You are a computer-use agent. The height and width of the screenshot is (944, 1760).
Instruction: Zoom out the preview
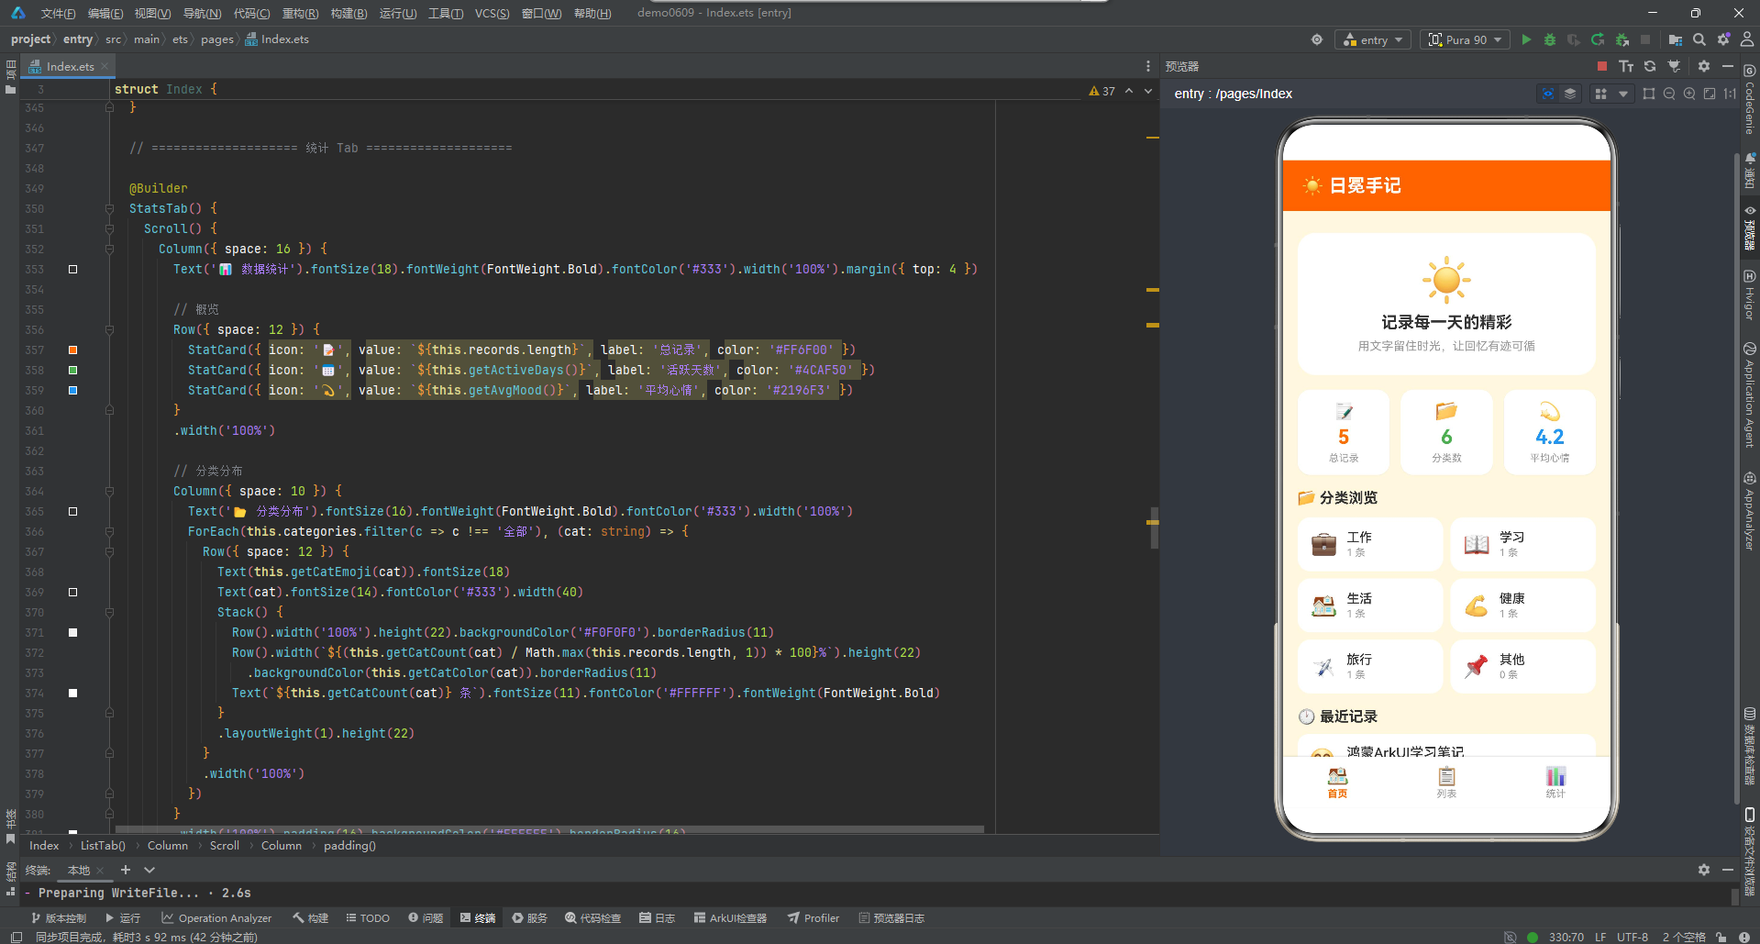tap(1669, 94)
